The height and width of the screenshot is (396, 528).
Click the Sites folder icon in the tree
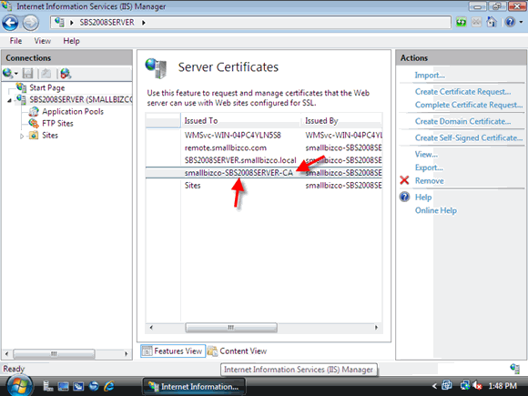(x=34, y=135)
